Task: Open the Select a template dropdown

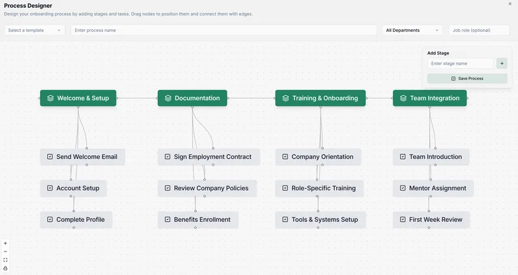Action: (x=34, y=30)
